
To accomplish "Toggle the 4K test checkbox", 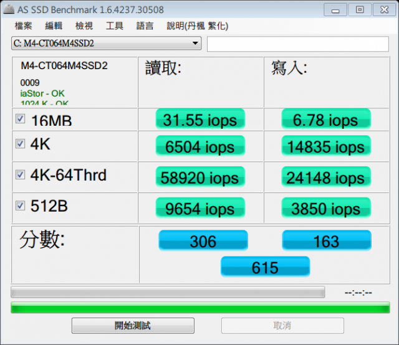I will point(20,144).
